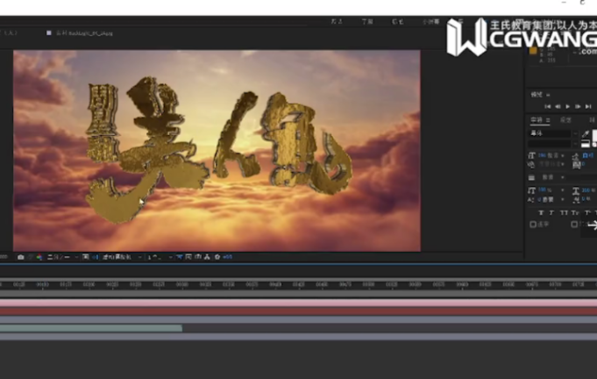Screen dimensions: 597x379
Task: Enable the second Character panel checkbox
Action: coord(574,225)
